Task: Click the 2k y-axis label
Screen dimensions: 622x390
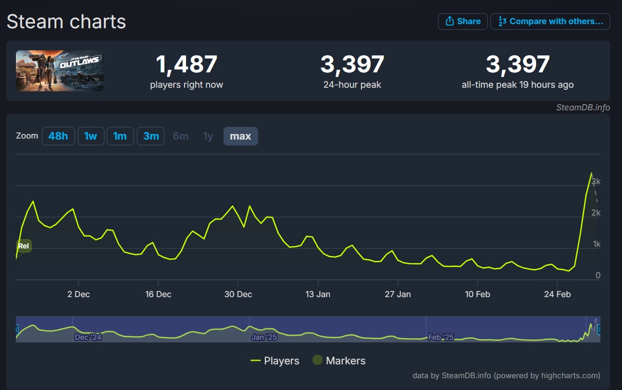Action: coord(596,213)
